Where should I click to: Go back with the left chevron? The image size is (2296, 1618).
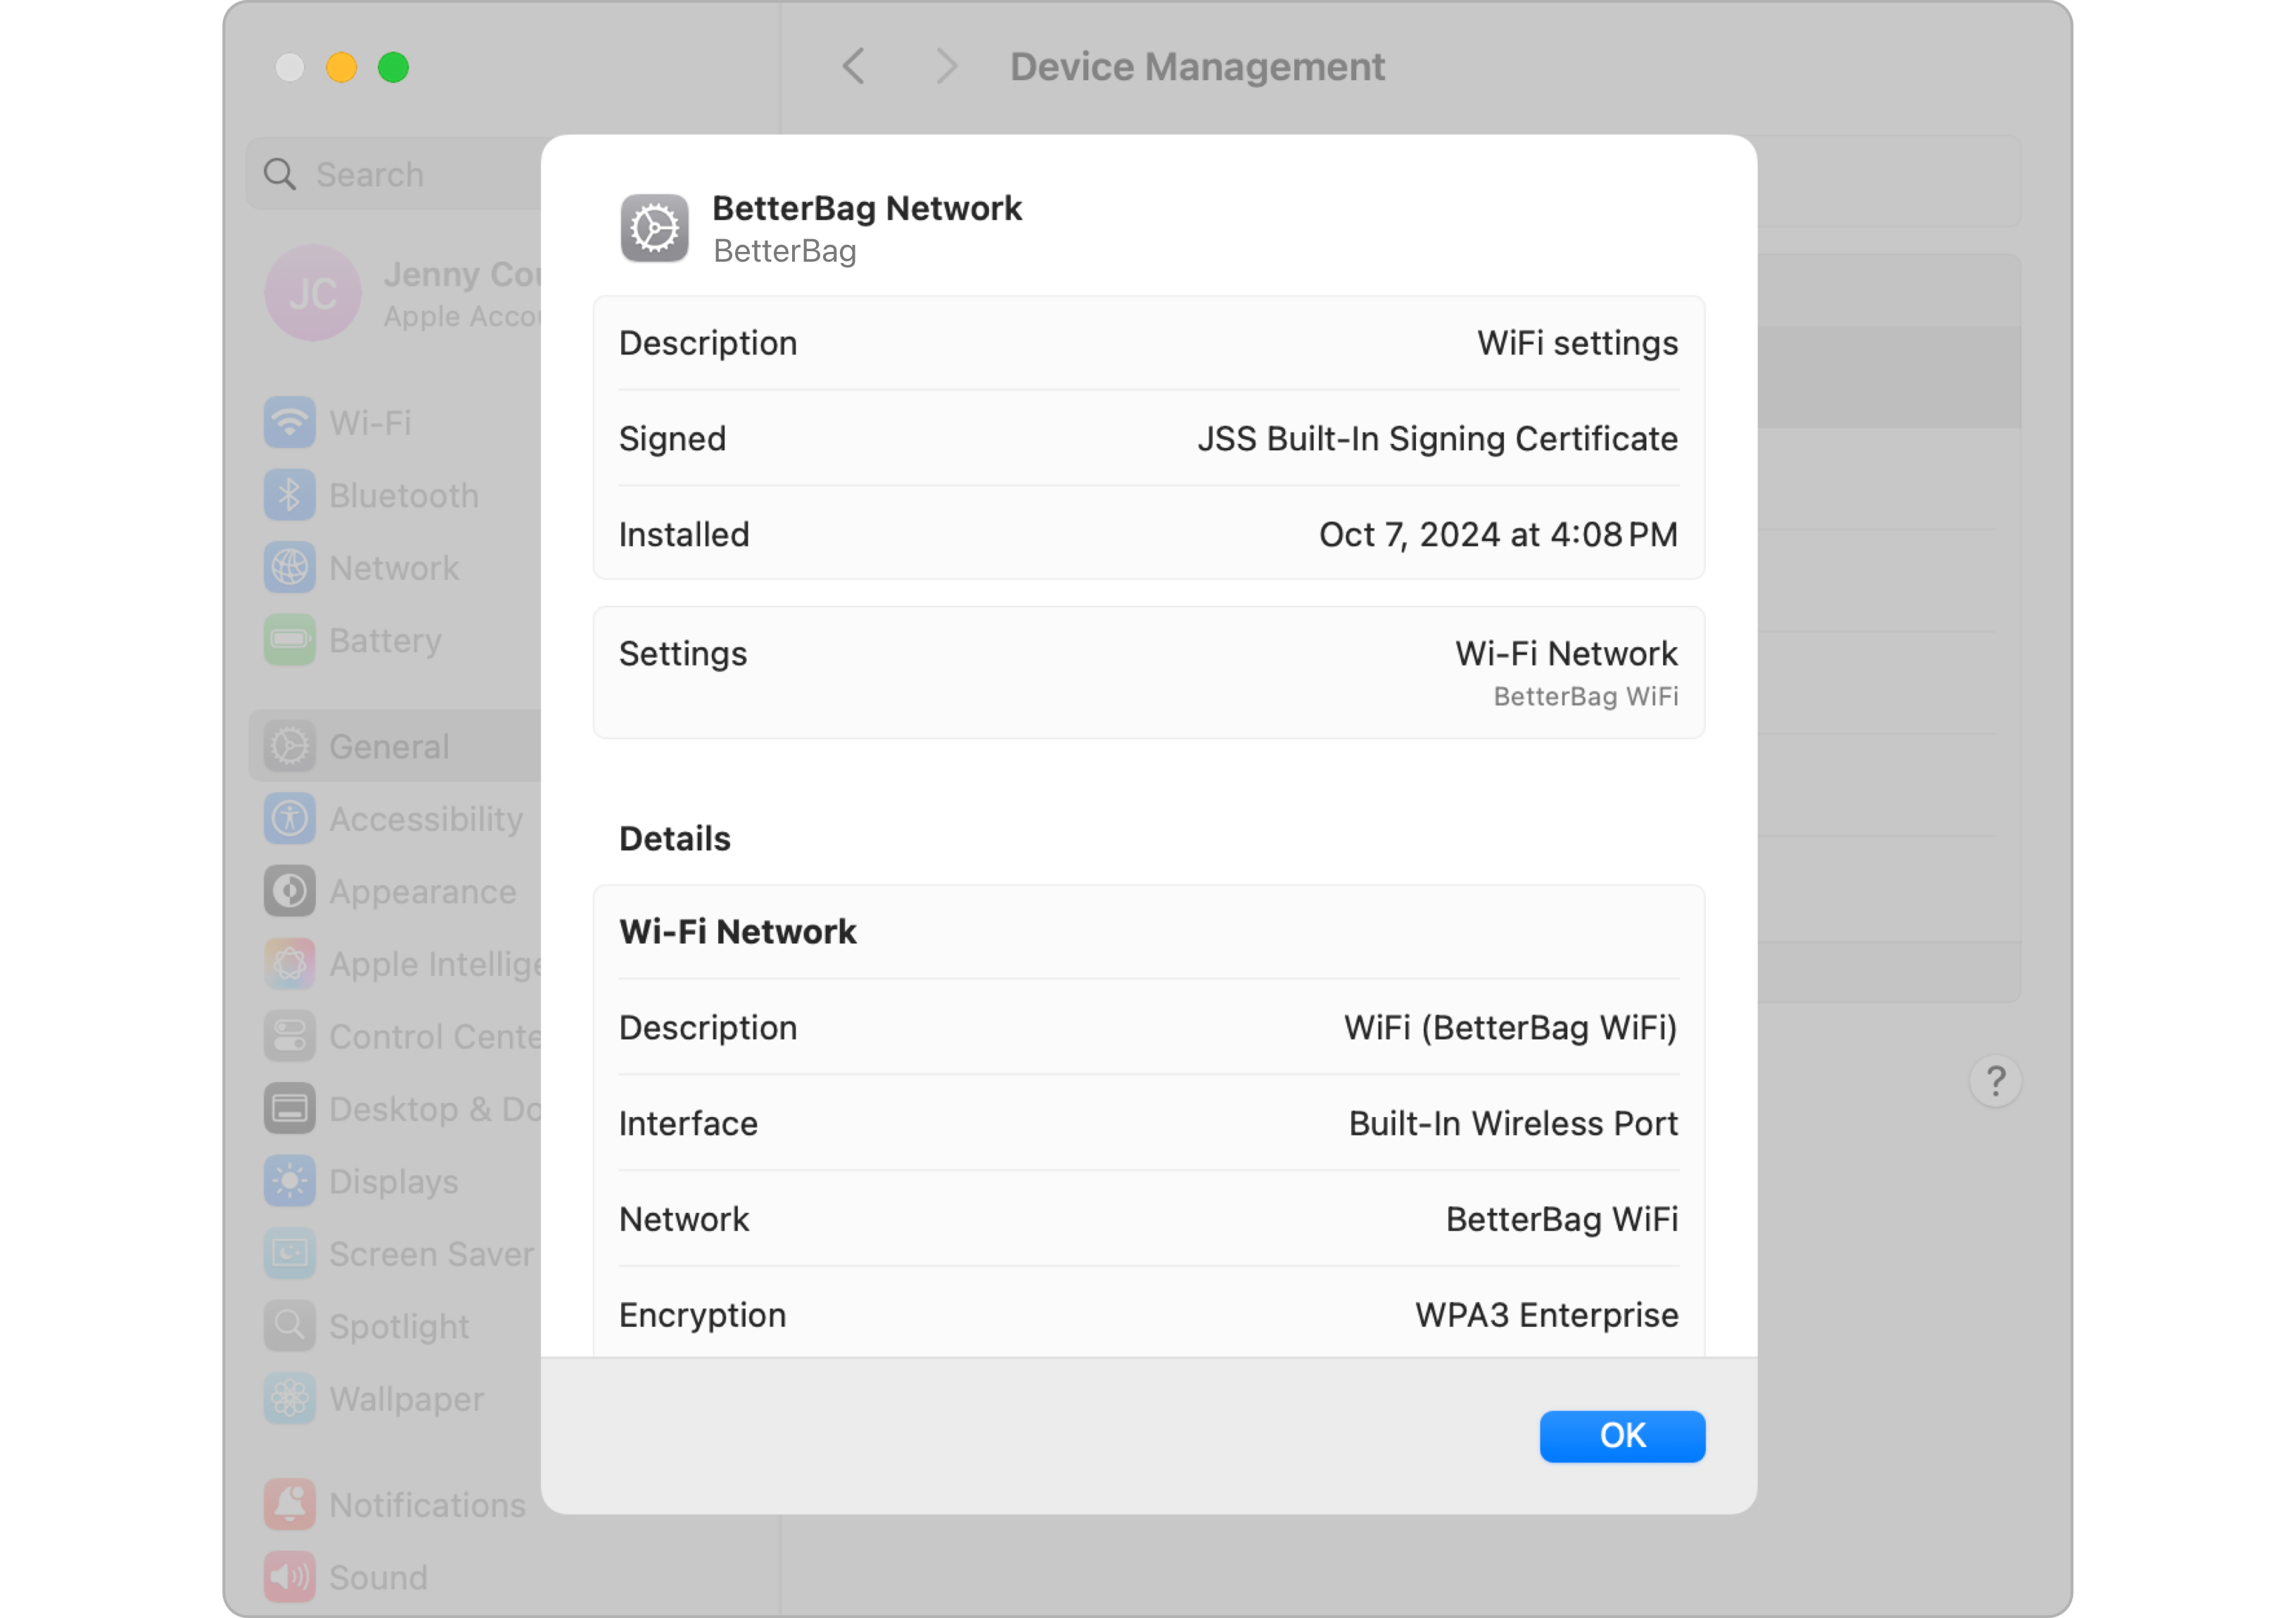click(x=853, y=67)
